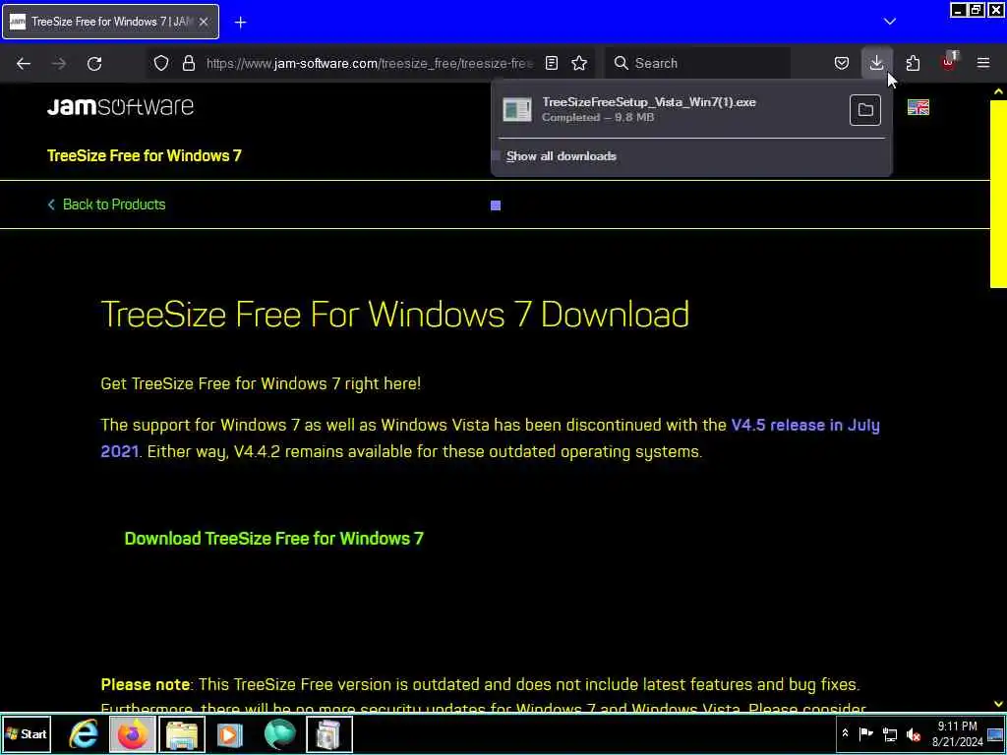The width and height of the screenshot is (1007, 755).
Task: Click the JAM Software logo
Action: pyautogui.click(x=120, y=106)
